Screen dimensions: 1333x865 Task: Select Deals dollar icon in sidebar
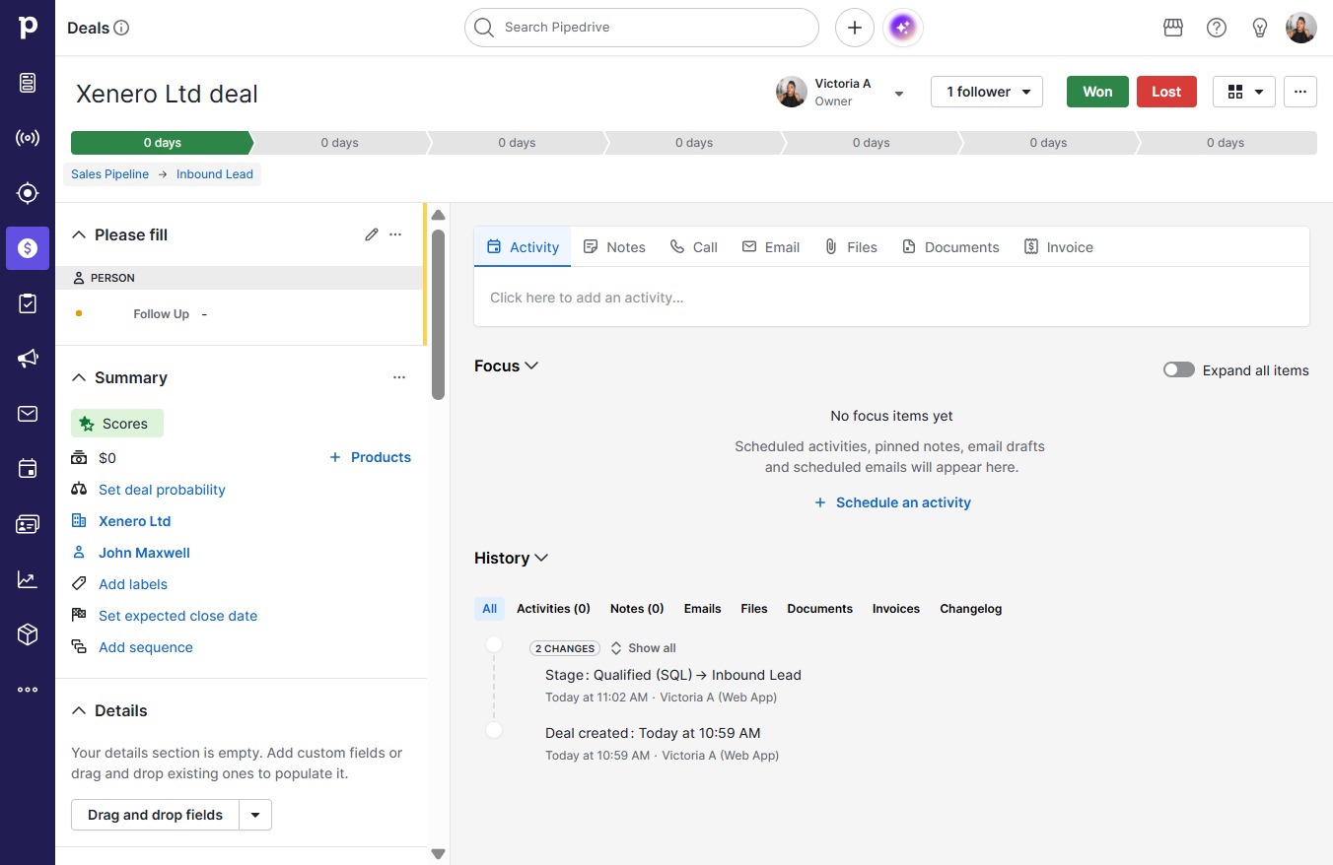pyautogui.click(x=28, y=248)
